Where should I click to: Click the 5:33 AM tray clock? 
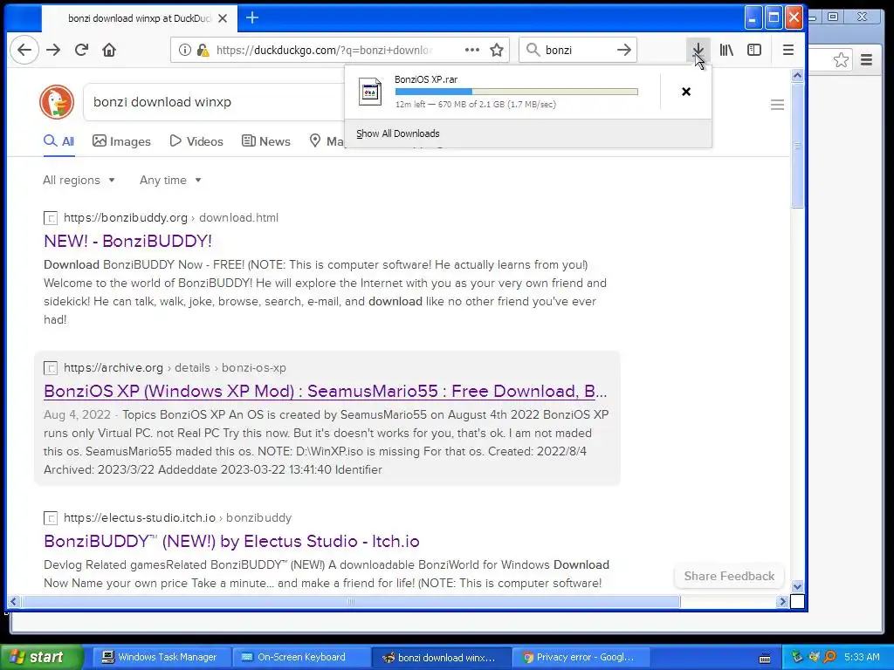tap(862, 658)
